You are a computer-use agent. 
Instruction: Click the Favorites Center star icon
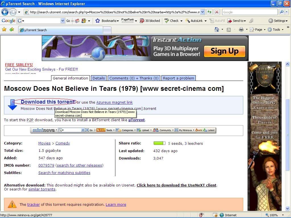click(x=4, y=30)
